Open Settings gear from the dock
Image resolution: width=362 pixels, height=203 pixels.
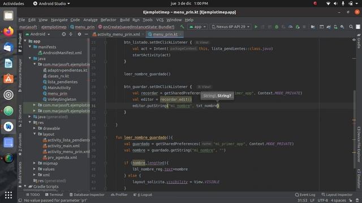(x=8, y=95)
